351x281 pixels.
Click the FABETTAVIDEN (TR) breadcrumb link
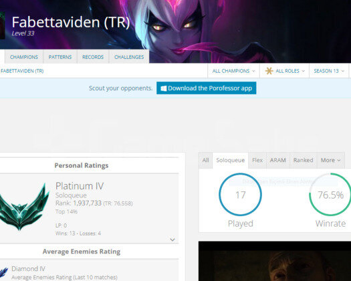click(x=22, y=71)
